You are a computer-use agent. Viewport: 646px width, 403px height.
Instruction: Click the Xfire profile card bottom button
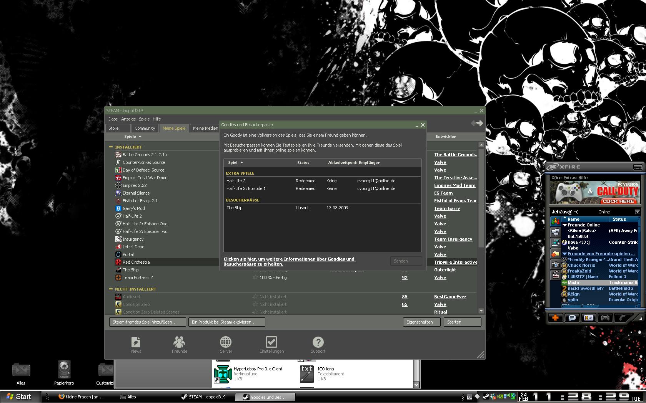[x=589, y=318]
